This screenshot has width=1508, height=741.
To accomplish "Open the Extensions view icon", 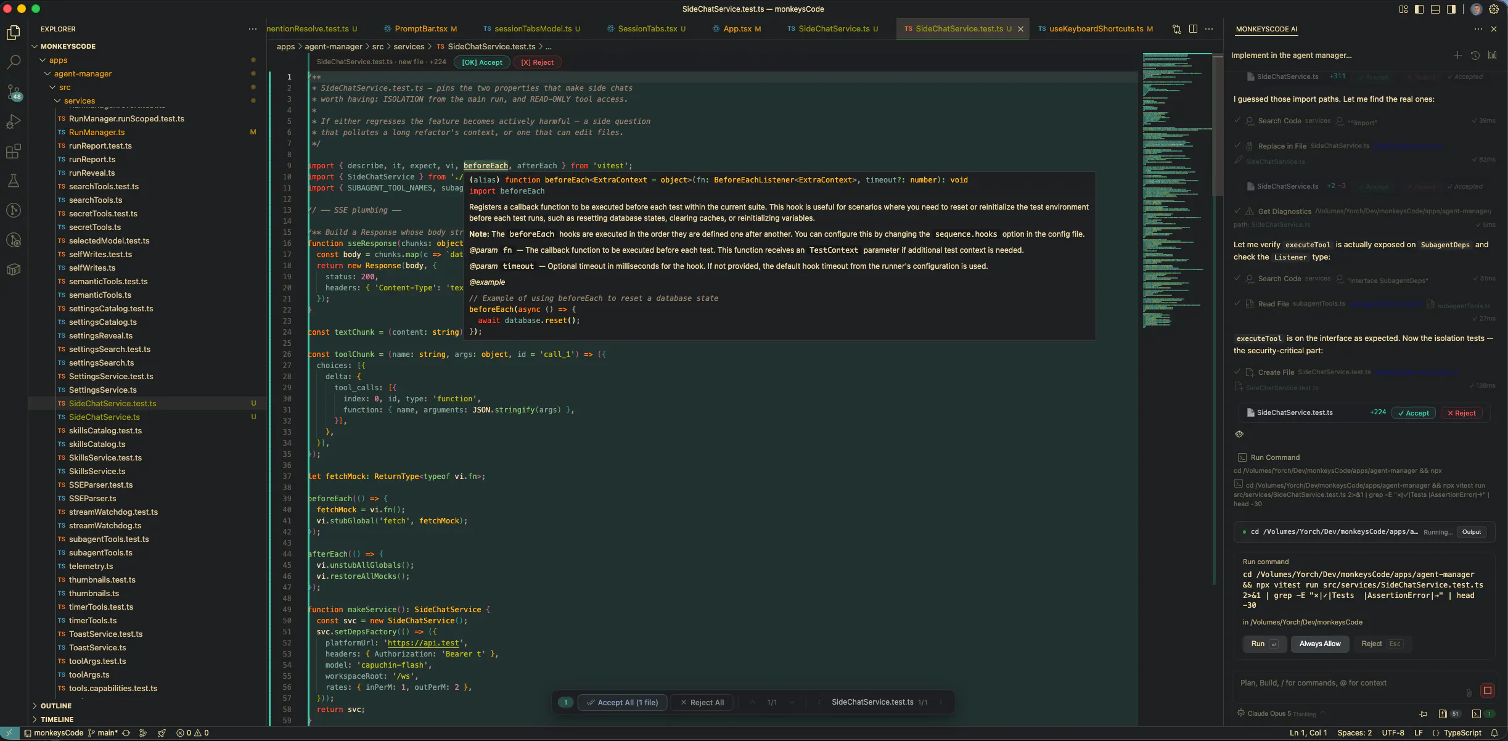I will [13, 151].
